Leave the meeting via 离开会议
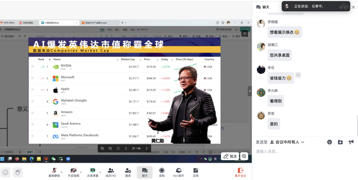 (240, 172)
